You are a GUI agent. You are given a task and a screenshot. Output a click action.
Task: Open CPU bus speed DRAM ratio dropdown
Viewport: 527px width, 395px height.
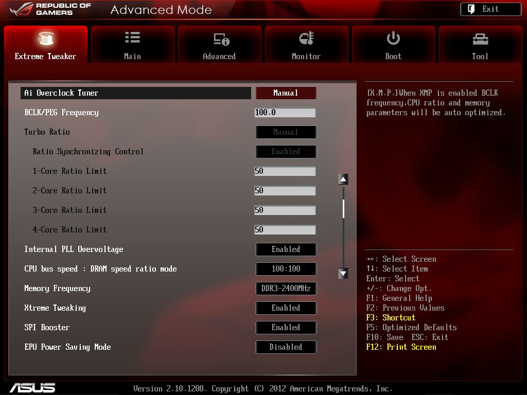click(x=286, y=269)
